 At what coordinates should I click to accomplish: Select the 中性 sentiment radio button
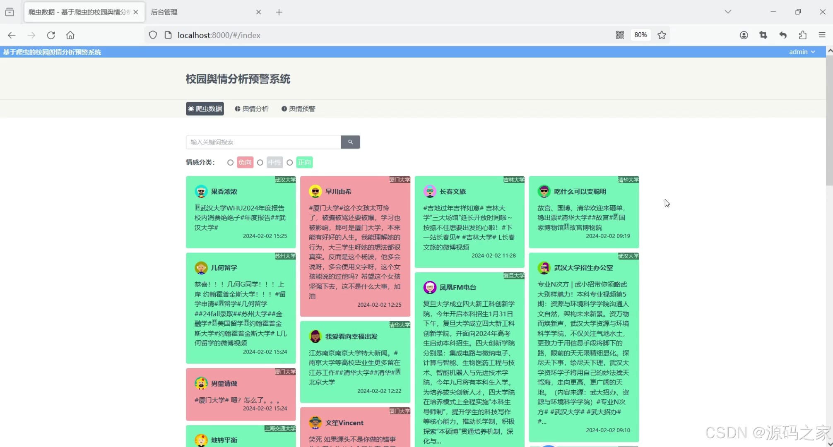[260, 163]
